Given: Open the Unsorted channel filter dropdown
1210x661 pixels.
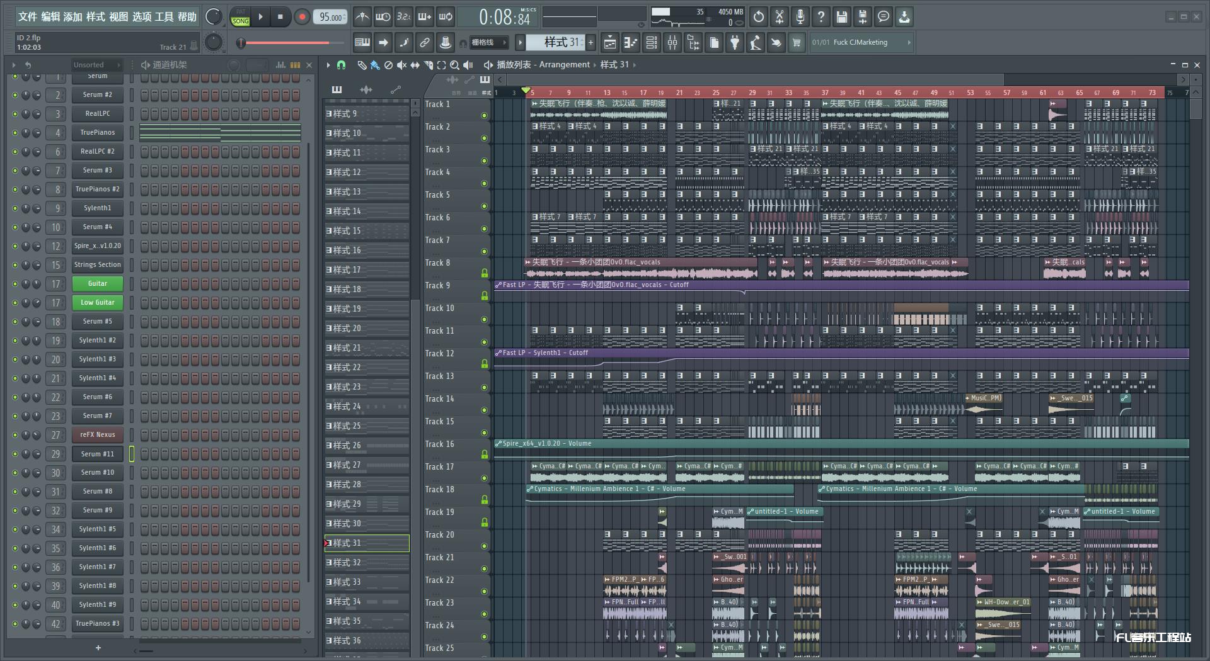Looking at the screenshot, I should 96,65.
